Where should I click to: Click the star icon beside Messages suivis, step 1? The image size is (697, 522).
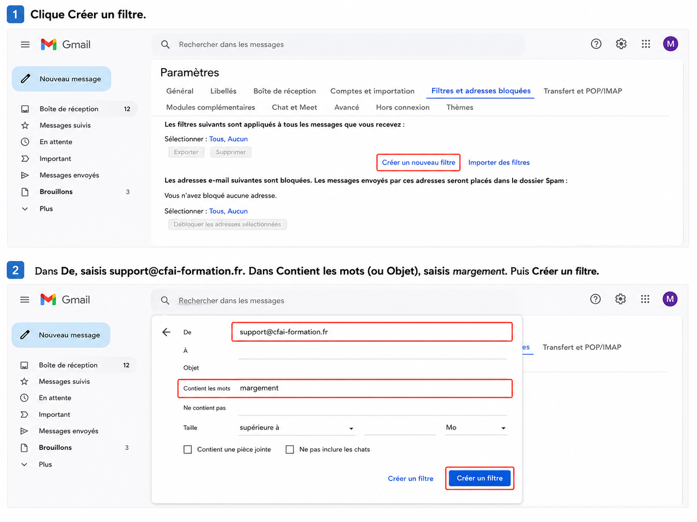[25, 125]
